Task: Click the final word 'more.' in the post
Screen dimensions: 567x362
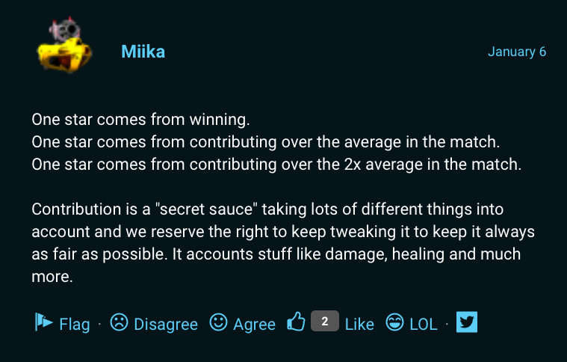Action: coord(52,277)
